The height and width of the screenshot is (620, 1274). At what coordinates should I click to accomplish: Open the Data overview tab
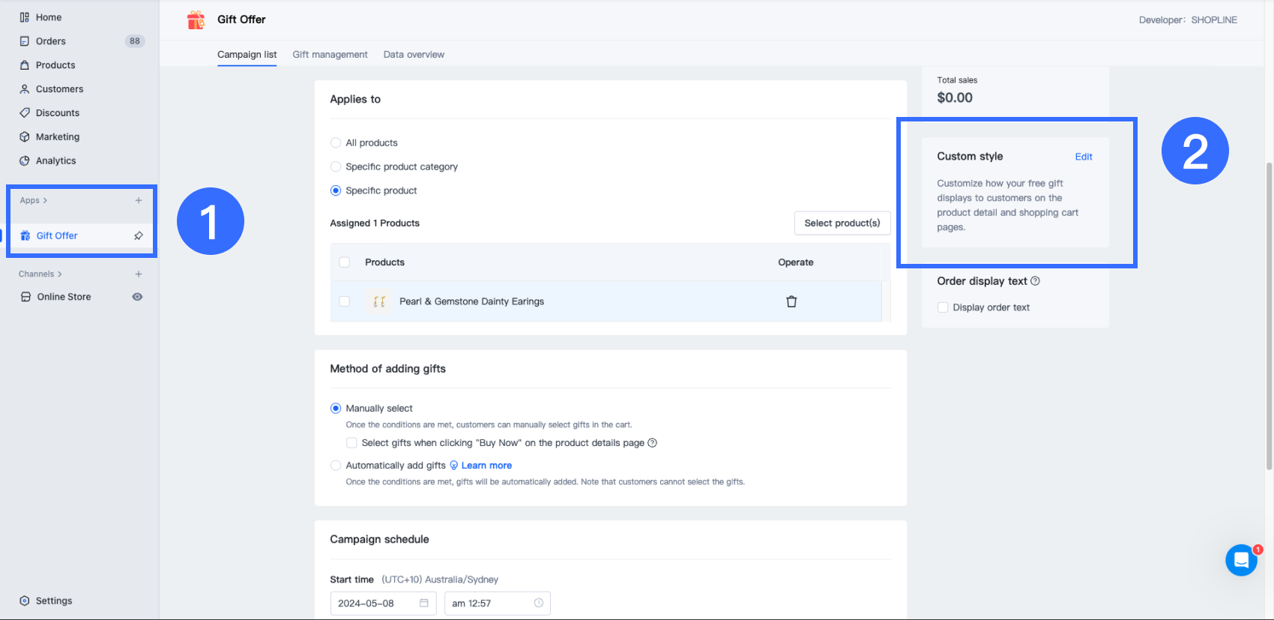pyautogui.click(x=414, y=55)
